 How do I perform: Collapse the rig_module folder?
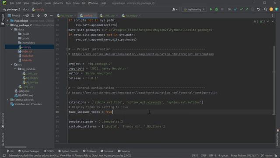coord(16,69)
